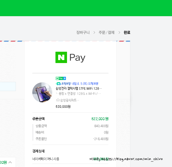The width and height of the screenshot is (172, 167).
Task: Click the 상품금액 row label
Action: 41,126
